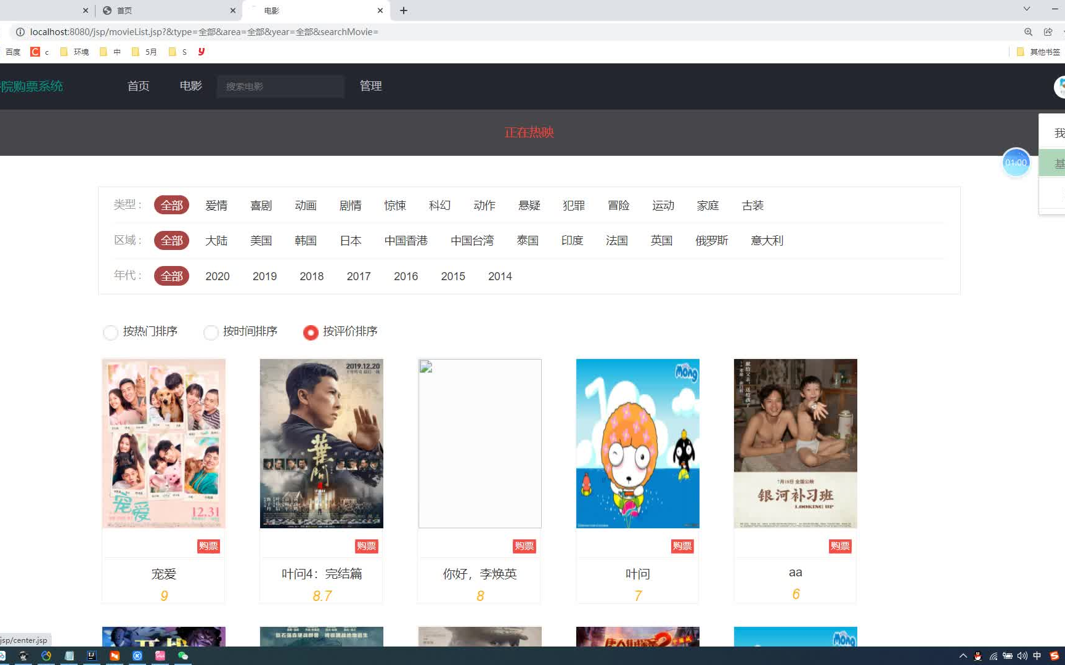Open the WeChat taskbar icon

pos(183,656)
